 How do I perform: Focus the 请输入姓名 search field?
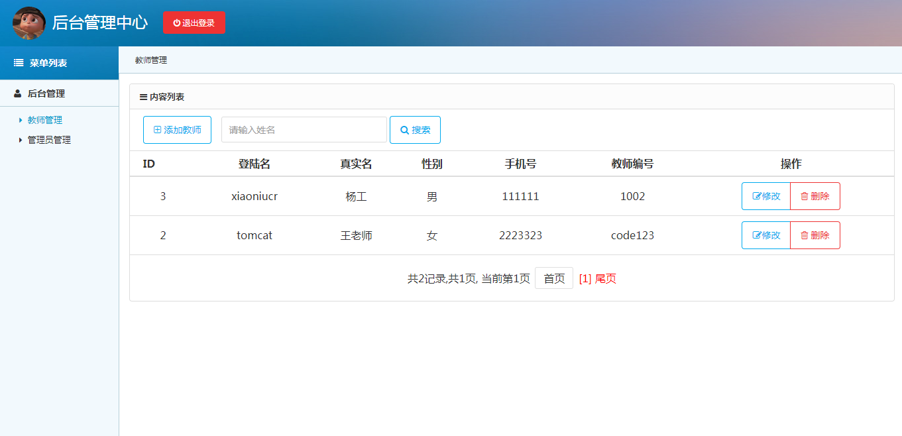(x=304, y=130)
